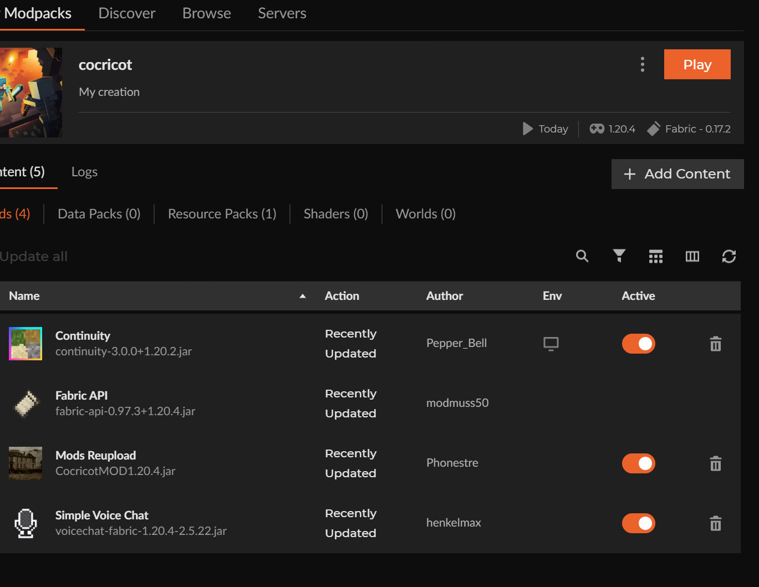
Task: Show the Resource Packs (1) category
Action: tap(222, 214)
